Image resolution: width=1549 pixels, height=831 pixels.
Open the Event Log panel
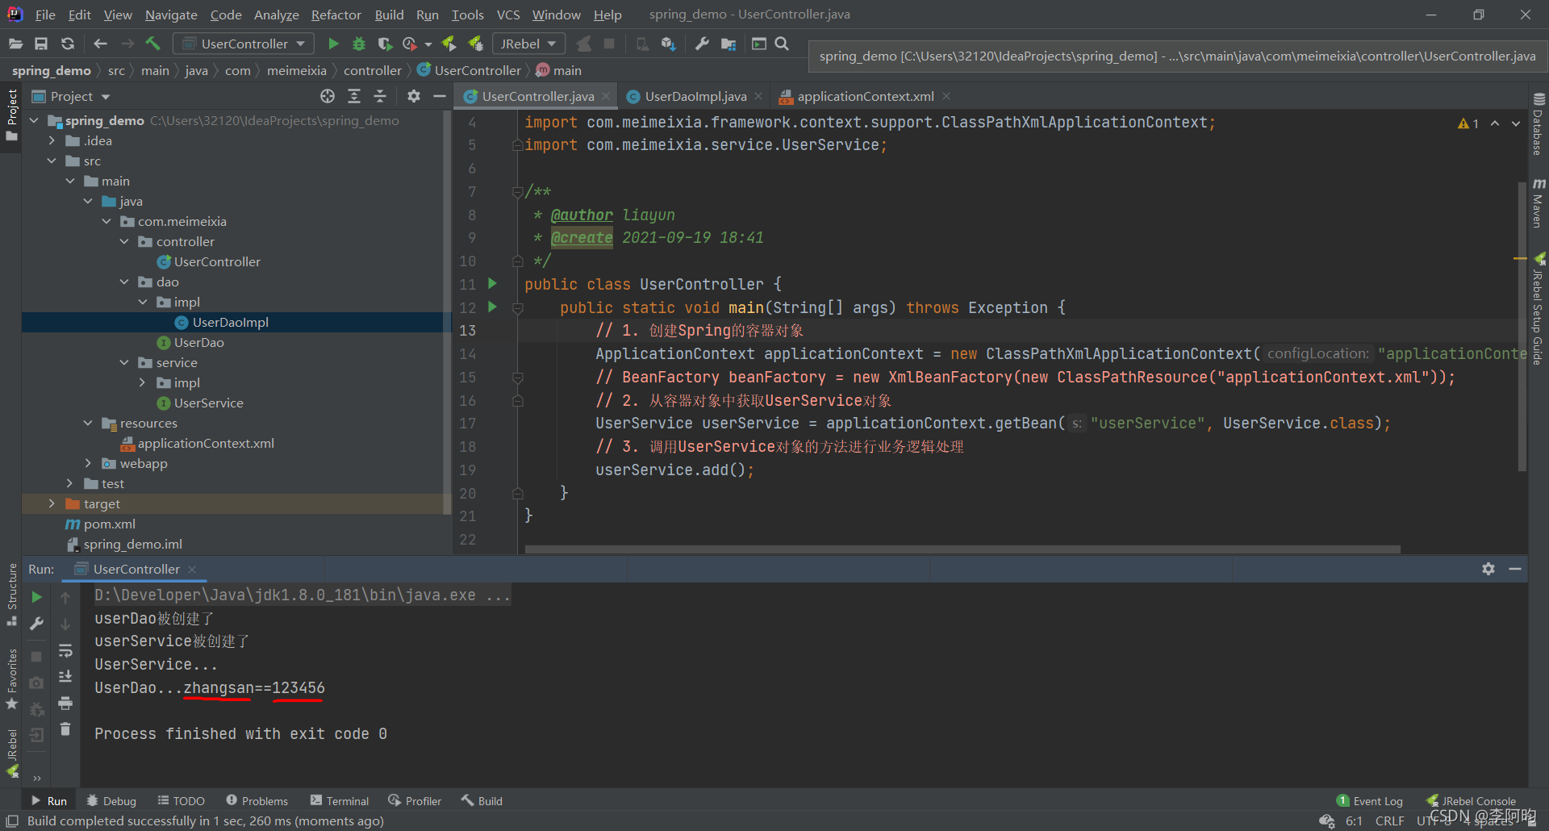coord(1370,800)
